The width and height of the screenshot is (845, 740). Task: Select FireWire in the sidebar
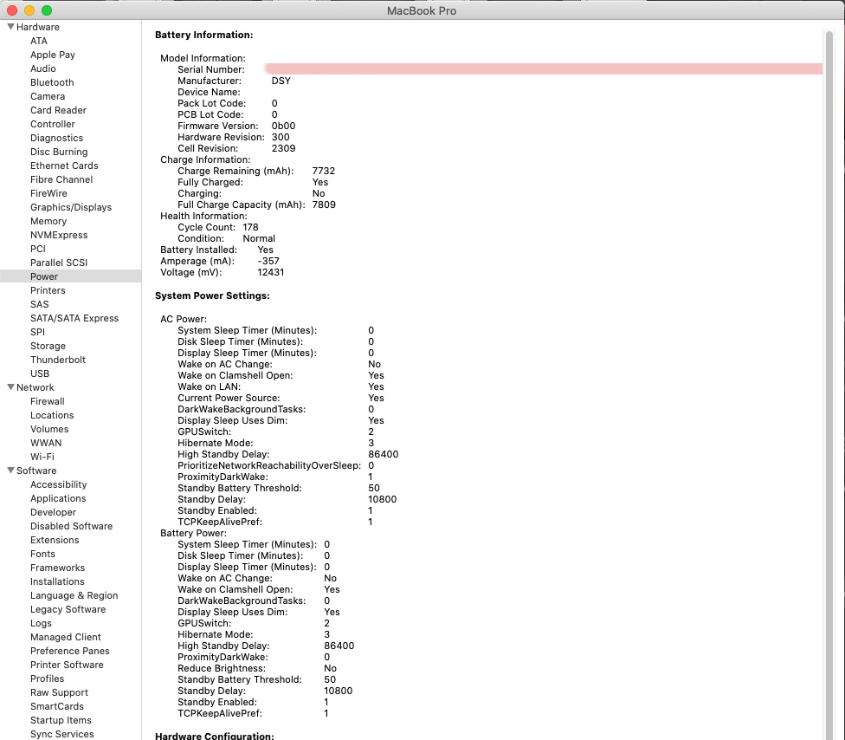(48, 193)
